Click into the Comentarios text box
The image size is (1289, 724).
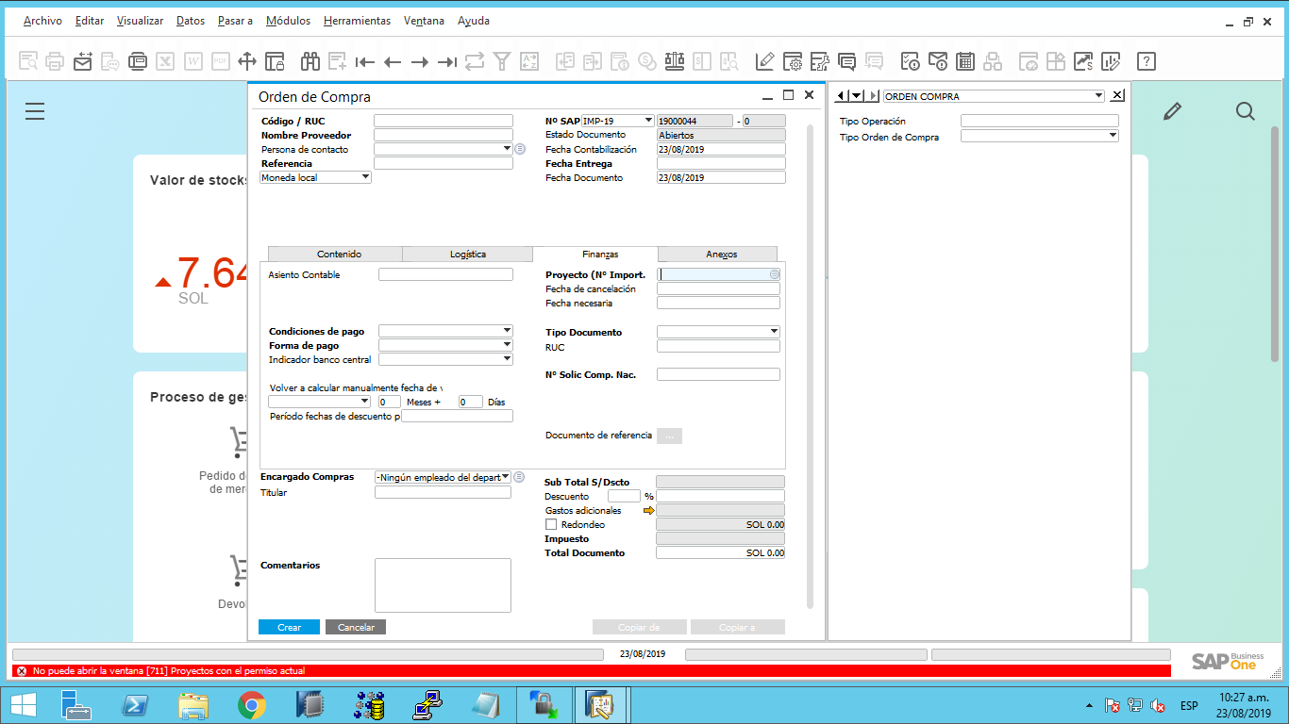[443, 584]
